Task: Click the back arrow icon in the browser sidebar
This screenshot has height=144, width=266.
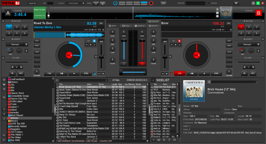Action: click(4, 98)
